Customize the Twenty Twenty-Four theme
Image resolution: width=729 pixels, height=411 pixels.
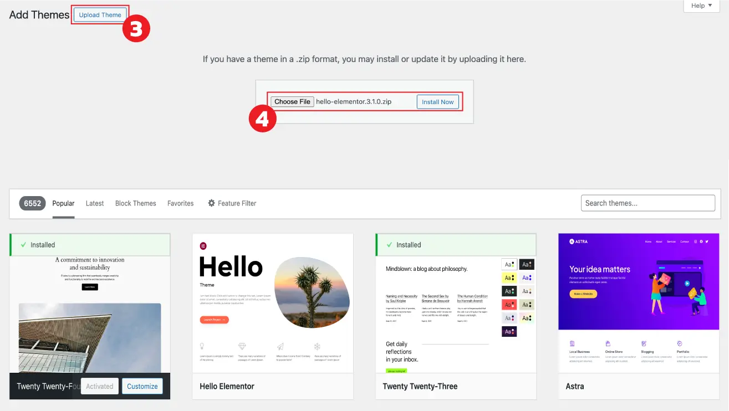coord(142,387)
